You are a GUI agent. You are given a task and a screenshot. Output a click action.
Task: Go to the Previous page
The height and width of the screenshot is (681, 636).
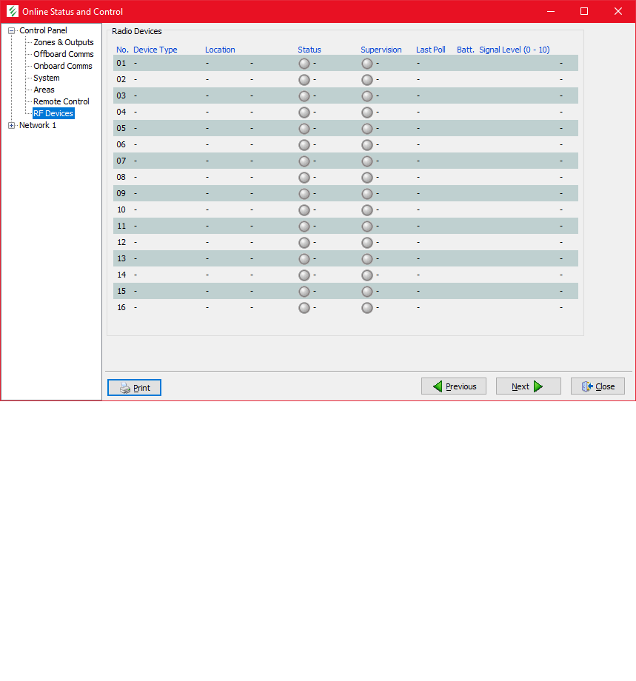454,386
